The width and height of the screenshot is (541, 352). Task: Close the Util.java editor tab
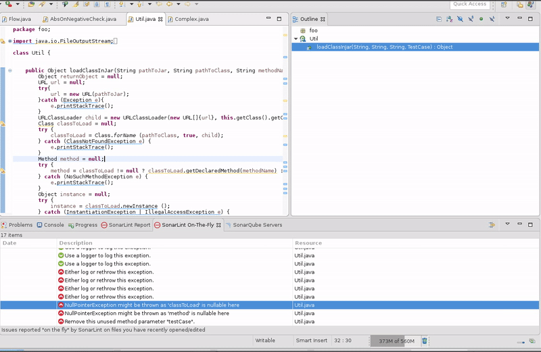[160, 20]
